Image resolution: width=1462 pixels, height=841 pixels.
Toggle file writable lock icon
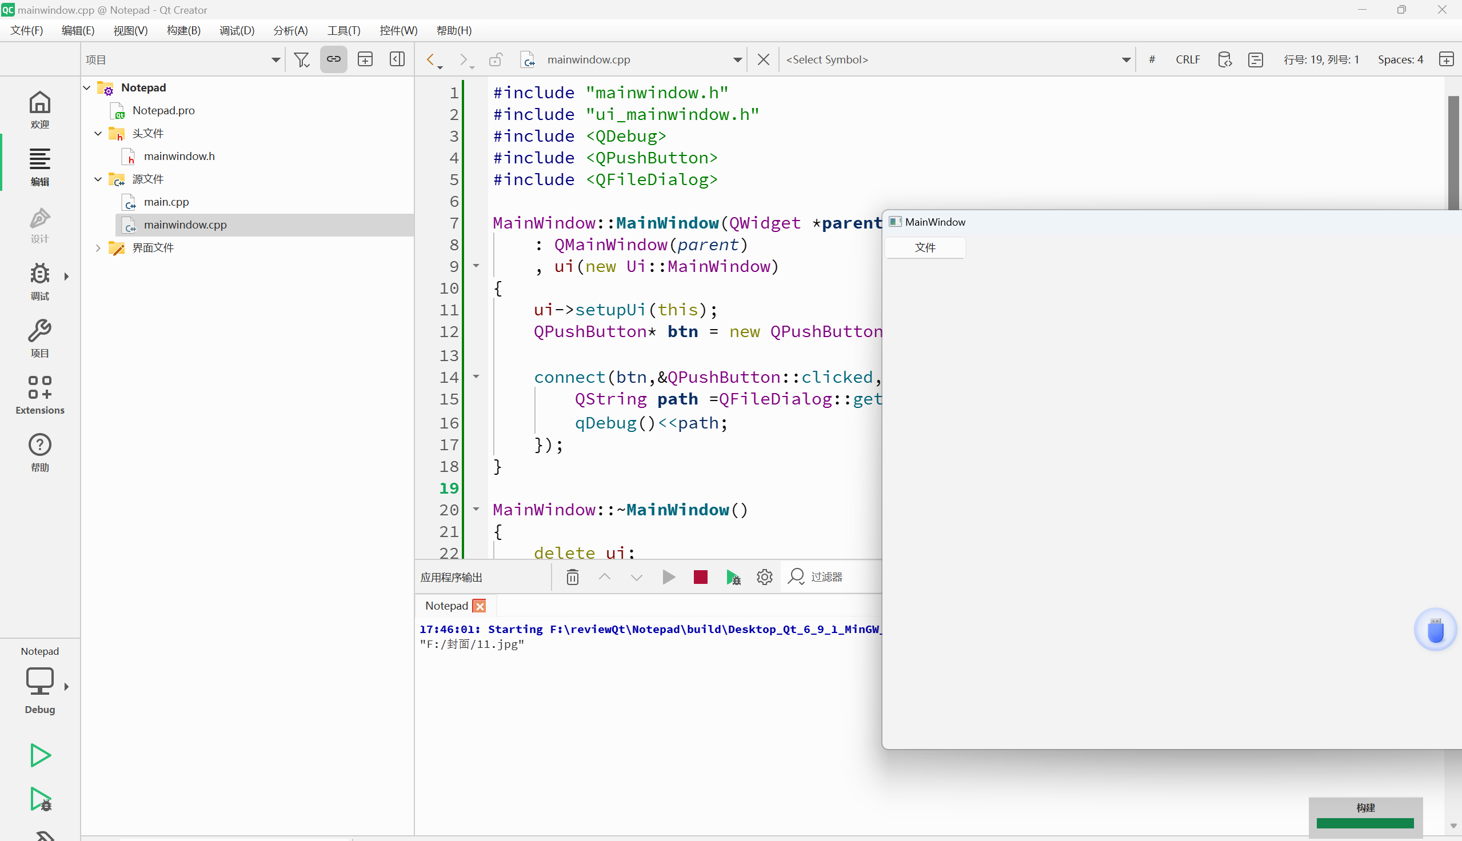click(496, 59)
